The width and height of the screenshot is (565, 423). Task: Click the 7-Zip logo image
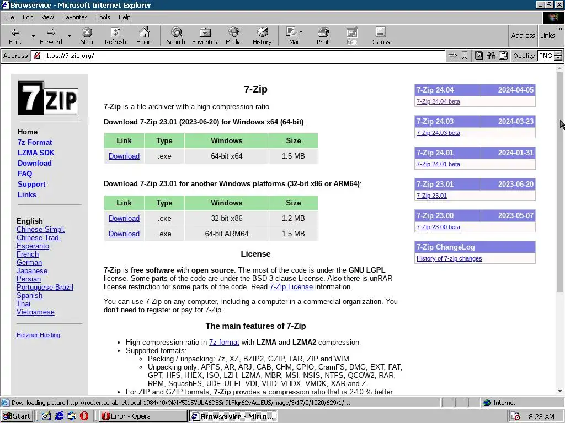48,98
